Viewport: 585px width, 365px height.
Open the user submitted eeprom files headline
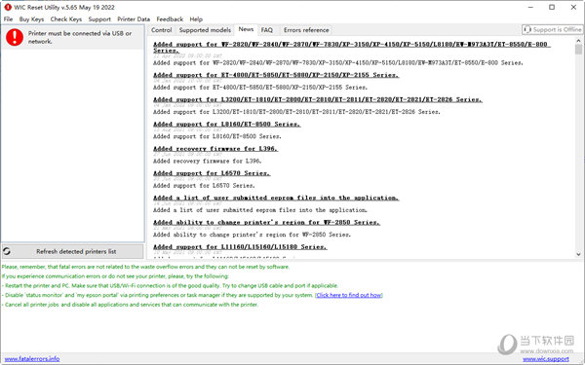coord(276,198)
